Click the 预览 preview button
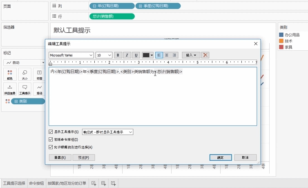Image resolution: width=308 pixels, height=188 pixels. tap(83, 157)
